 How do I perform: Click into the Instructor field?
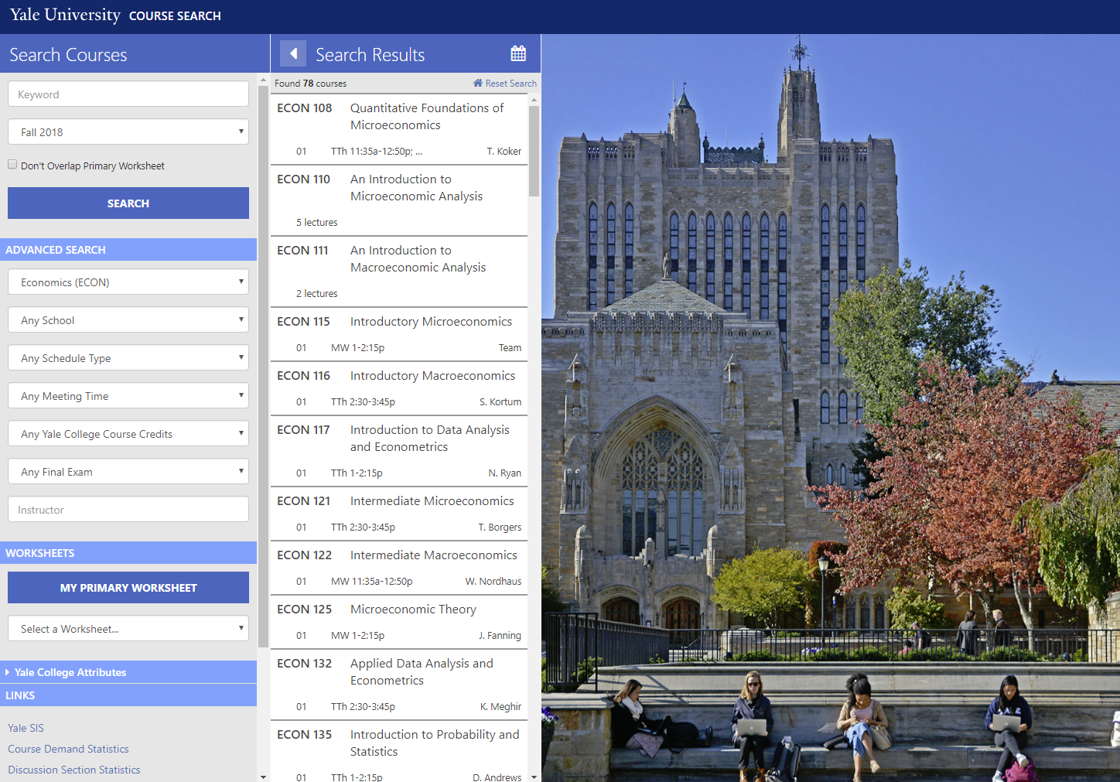tap(128, 509)
